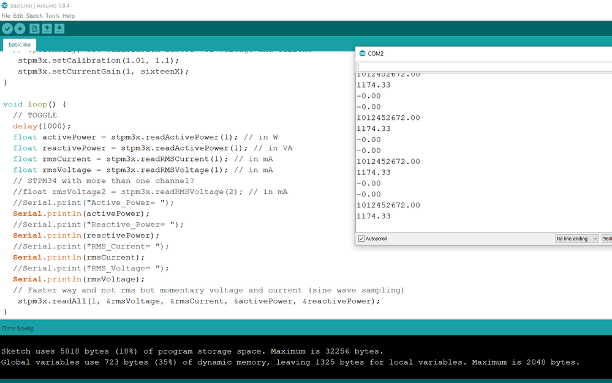Click the delay(1000) line in the editor
Image resolution: width=612 pixels, height=383 pixels.
tap(42, 126)
